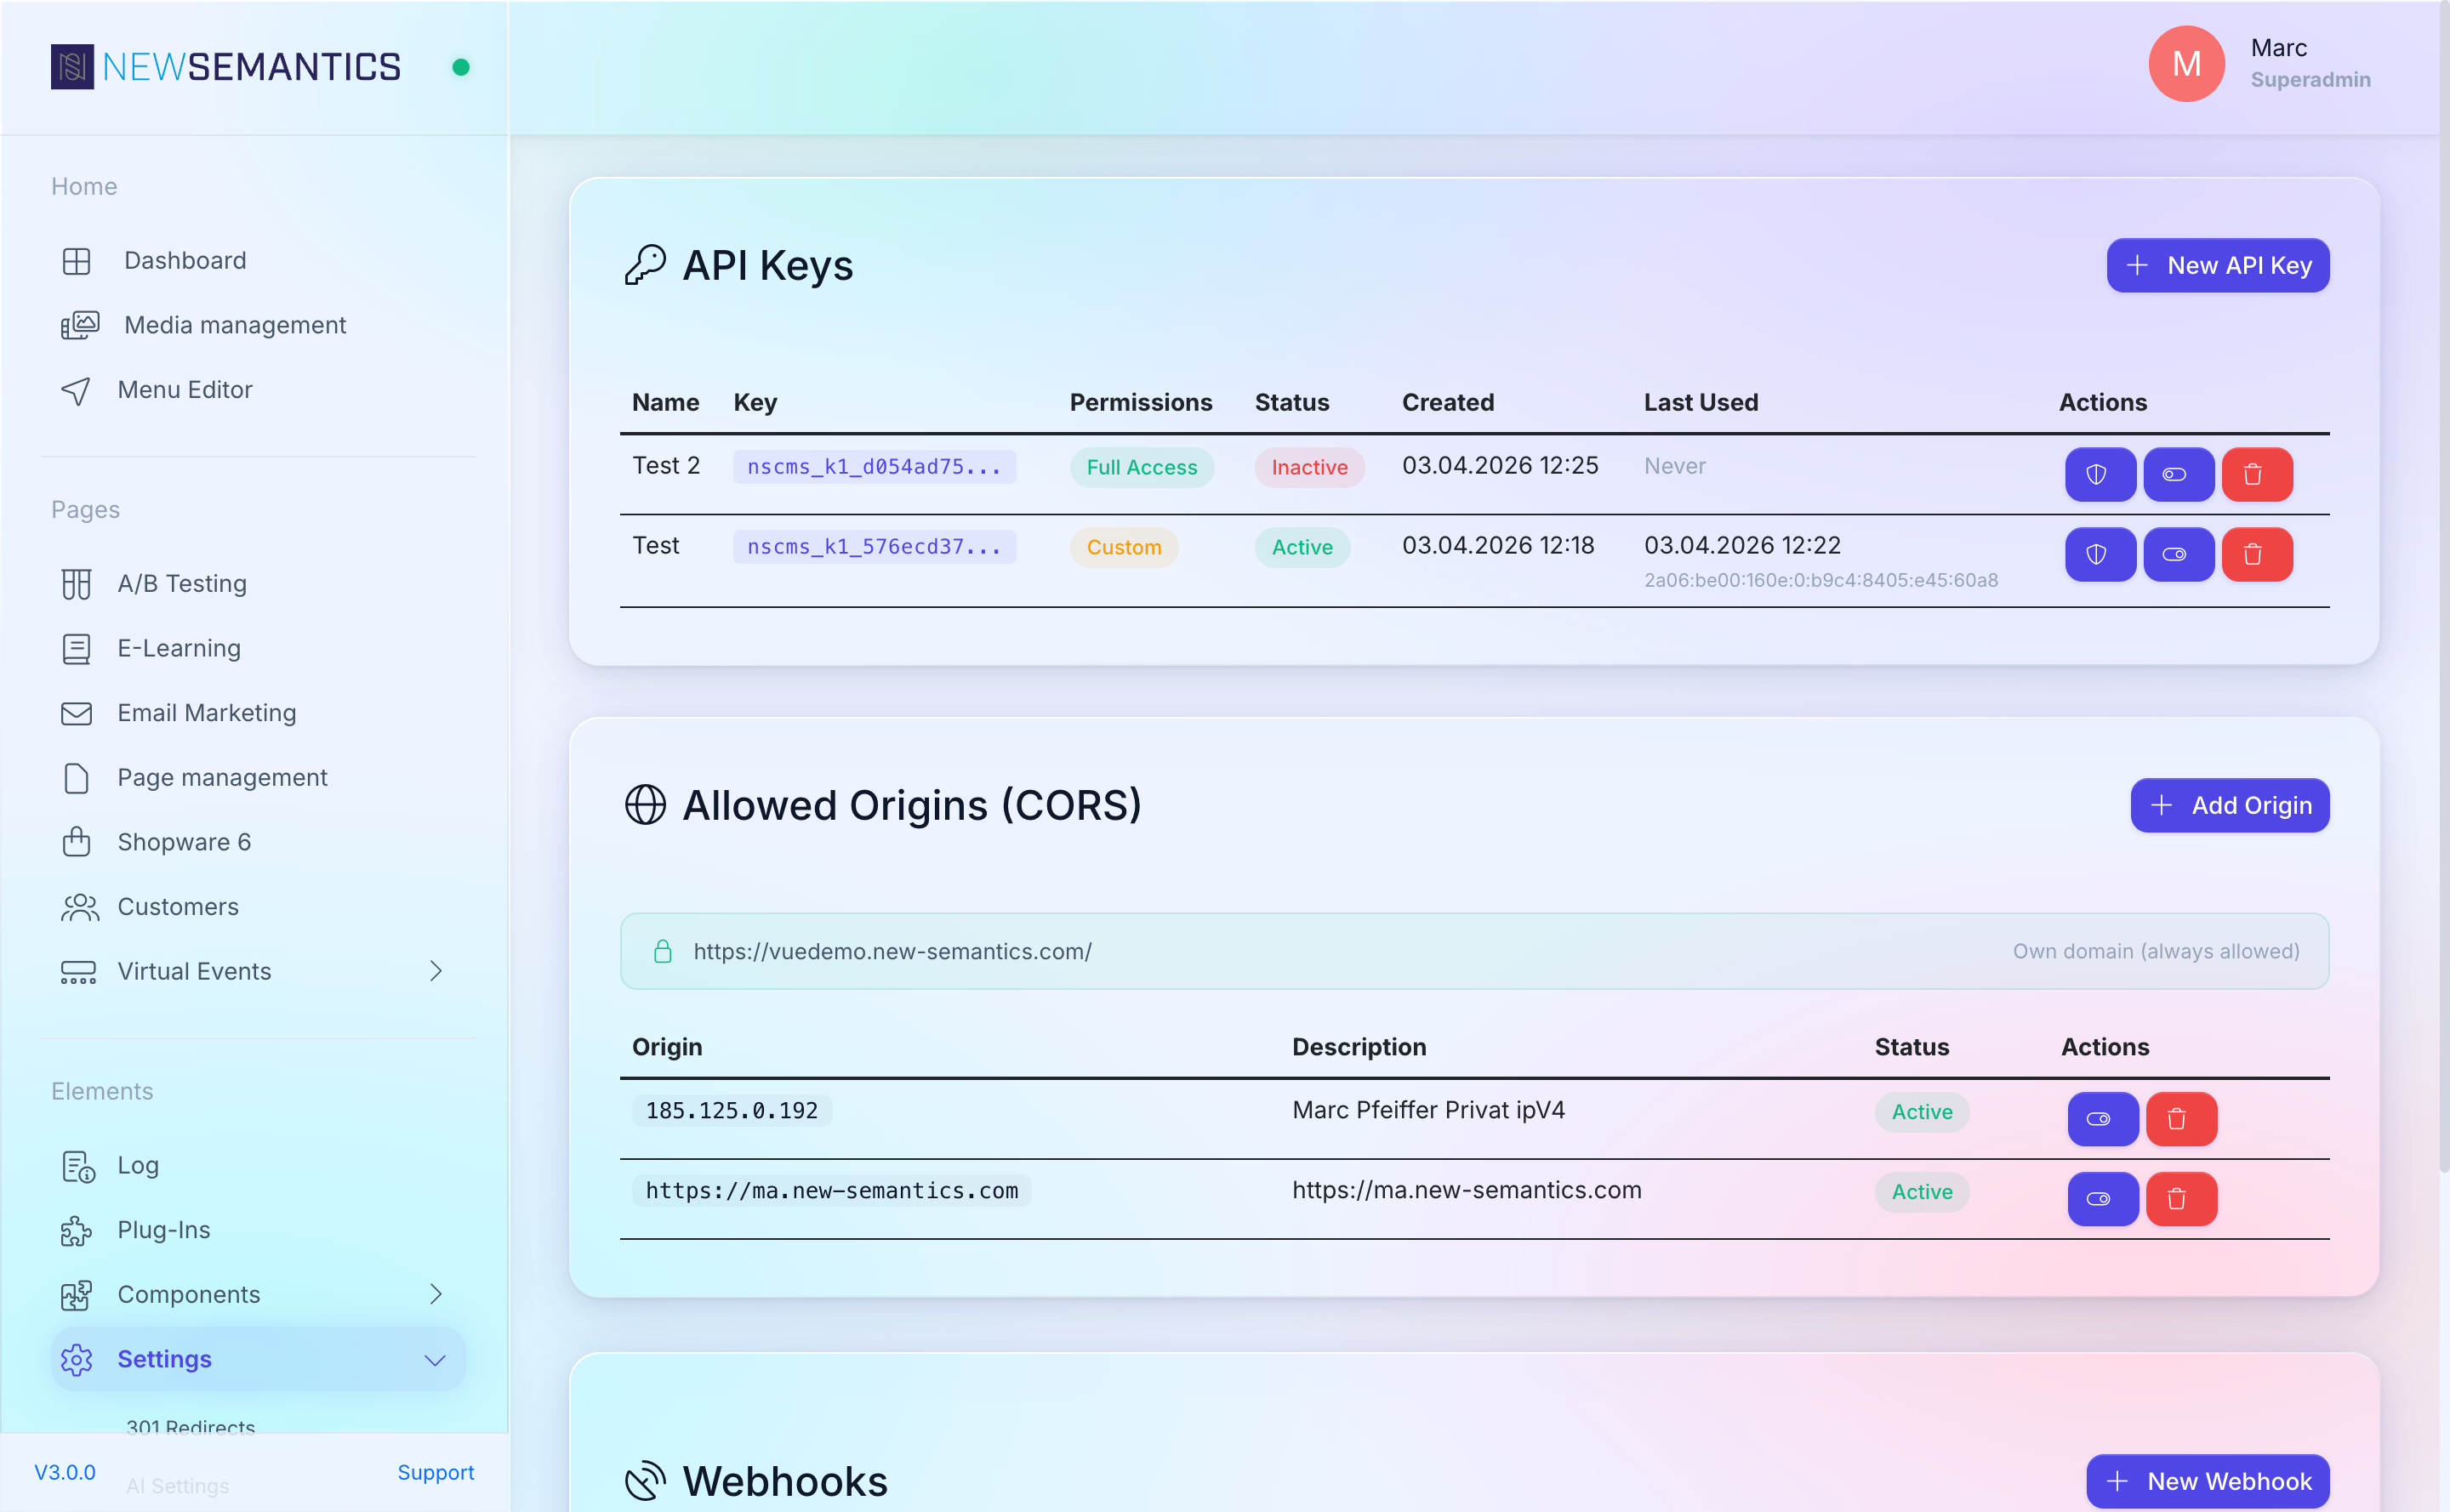2450x1512 pixels.
Task: Click the Custom permission badge
Action: (1124, 547)
